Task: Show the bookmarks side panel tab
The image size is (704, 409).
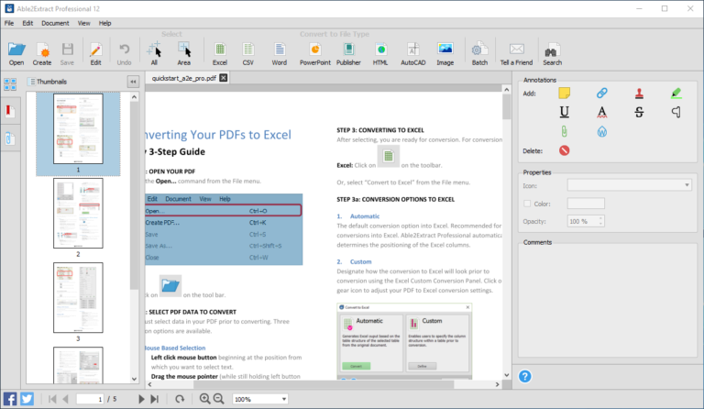Action: 10,111
